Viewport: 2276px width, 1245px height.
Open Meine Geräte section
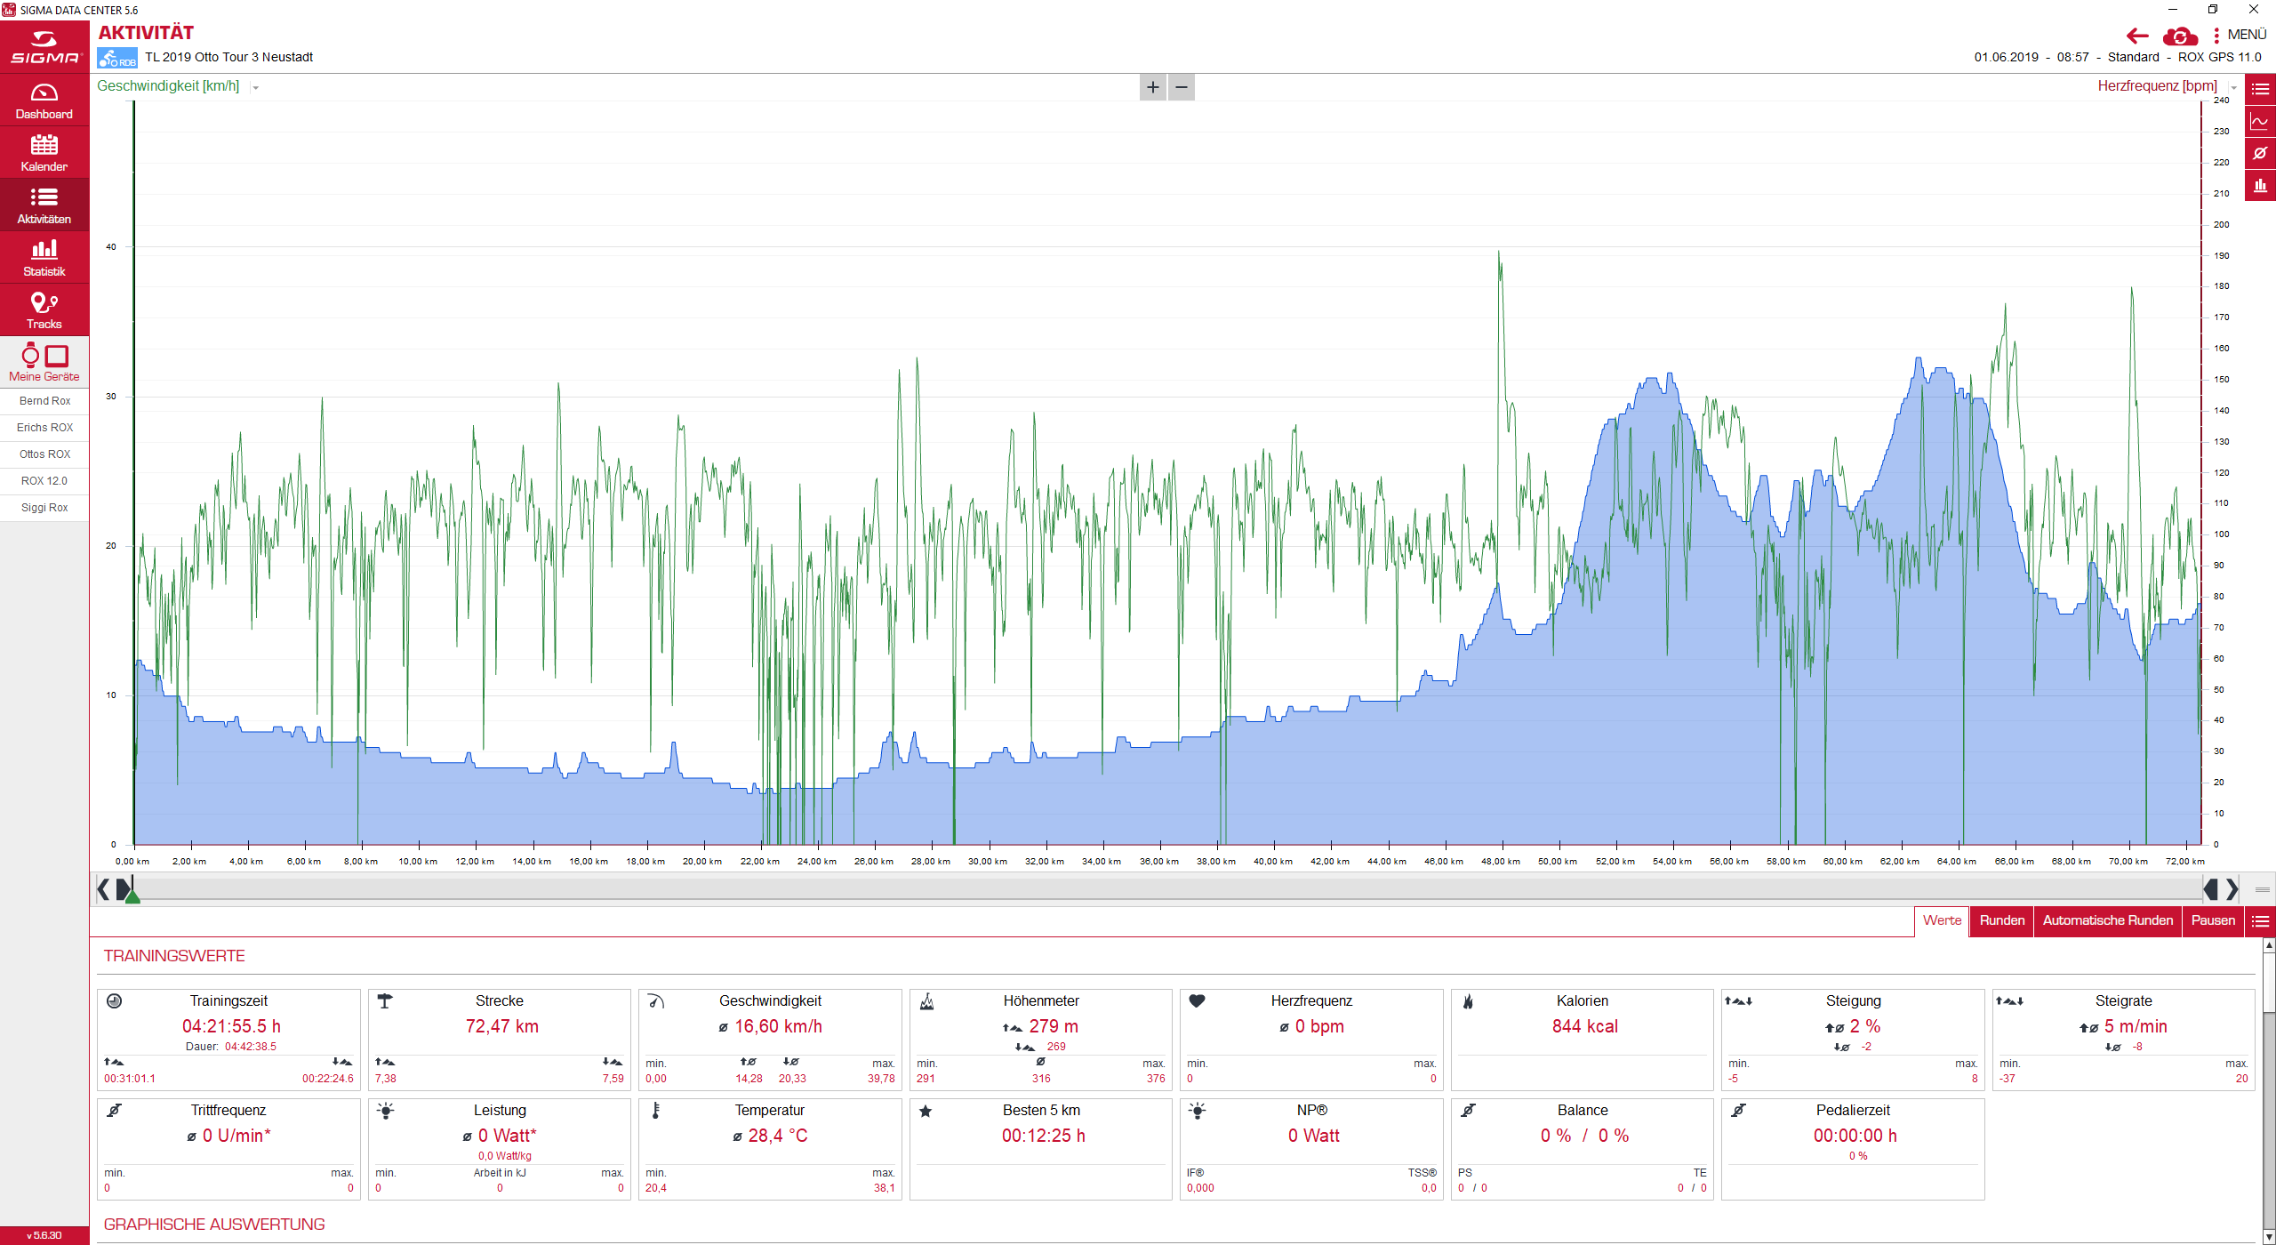click(44, 362)
